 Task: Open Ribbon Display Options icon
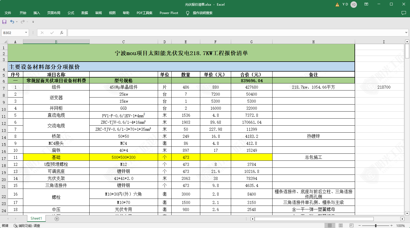[366, 4]
